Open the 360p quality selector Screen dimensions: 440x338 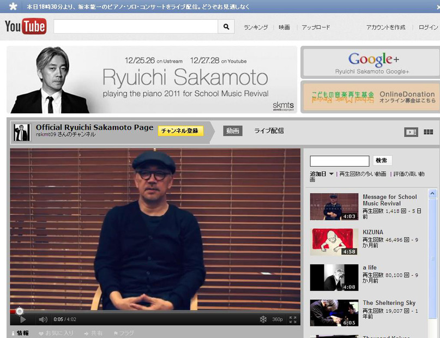(x=277, y=319)
